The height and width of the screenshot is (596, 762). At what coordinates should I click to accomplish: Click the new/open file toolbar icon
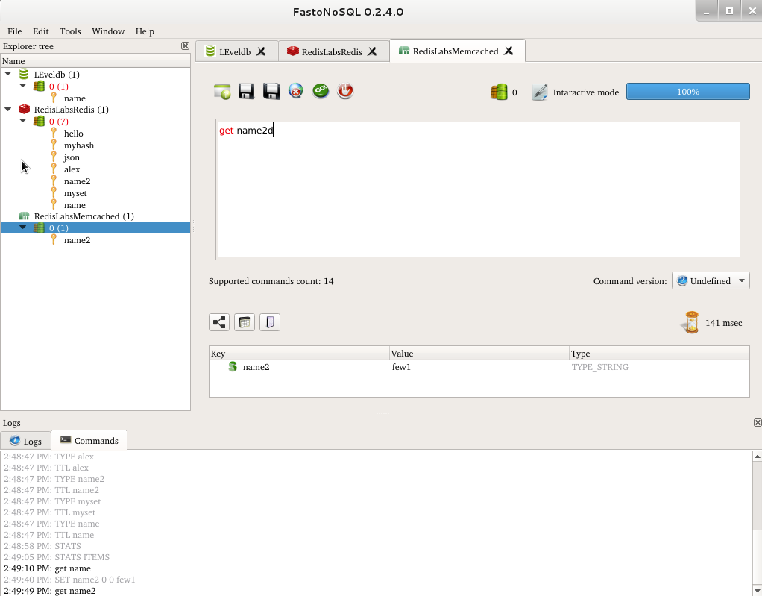[222, 92]
